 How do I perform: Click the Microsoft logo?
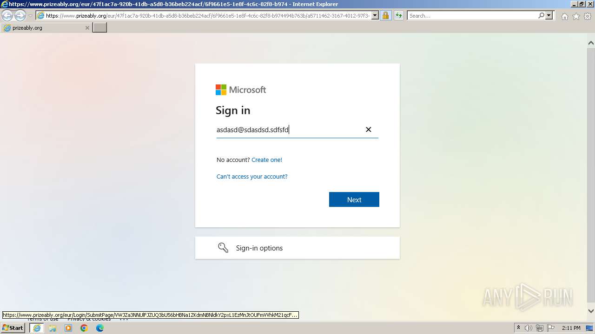click(x=241, y=90)
